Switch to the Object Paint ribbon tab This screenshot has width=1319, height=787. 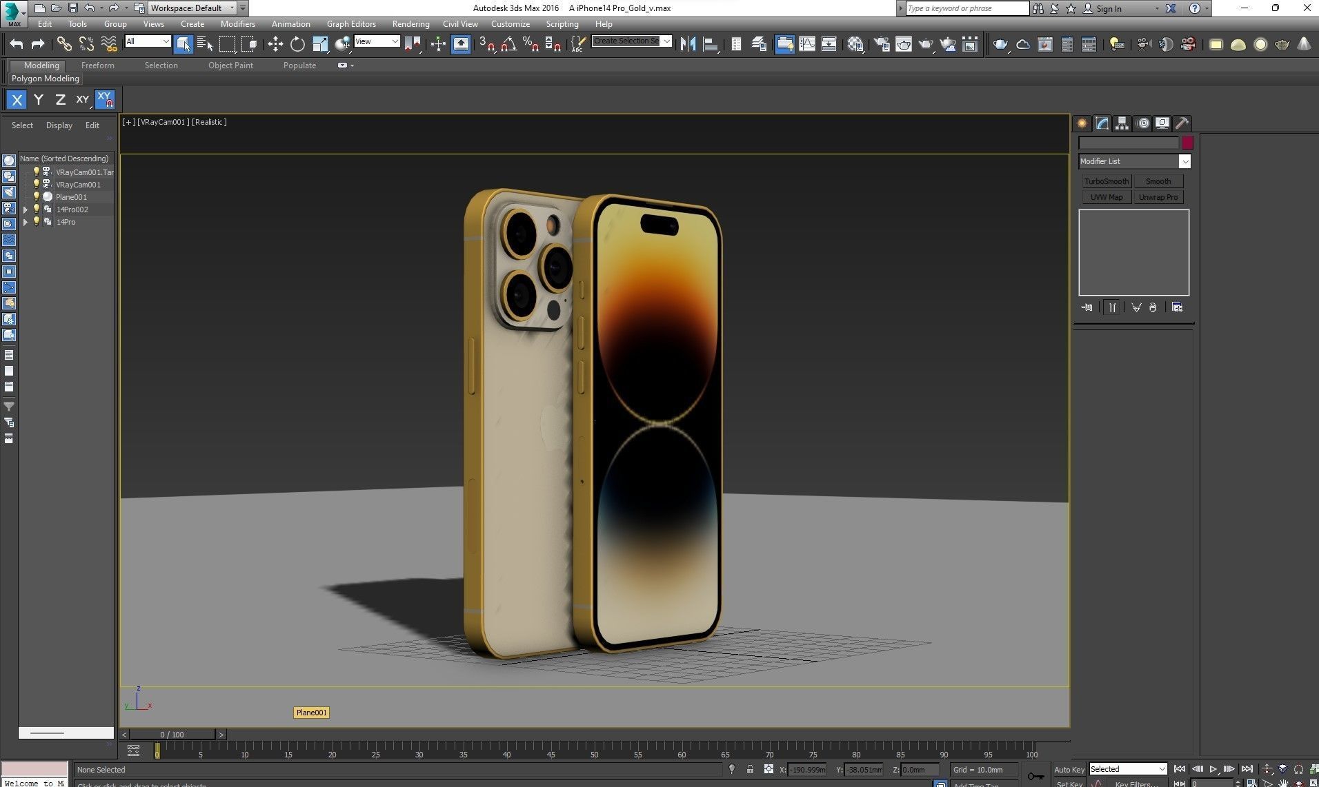[230, 65]
